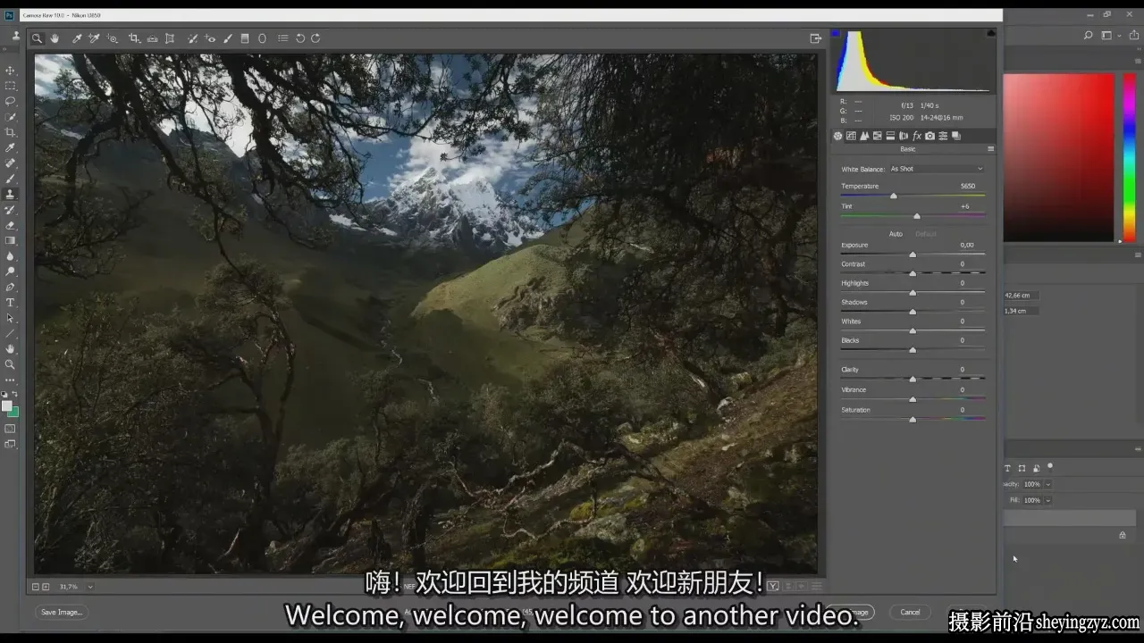Open Photoshop search icon

coord(1088,36)
